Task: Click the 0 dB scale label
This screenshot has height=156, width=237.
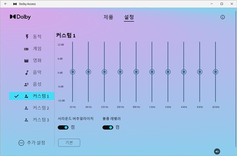Action: [60, 73]
